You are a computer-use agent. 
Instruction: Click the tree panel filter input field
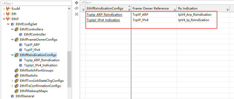[x=36, y=3]
